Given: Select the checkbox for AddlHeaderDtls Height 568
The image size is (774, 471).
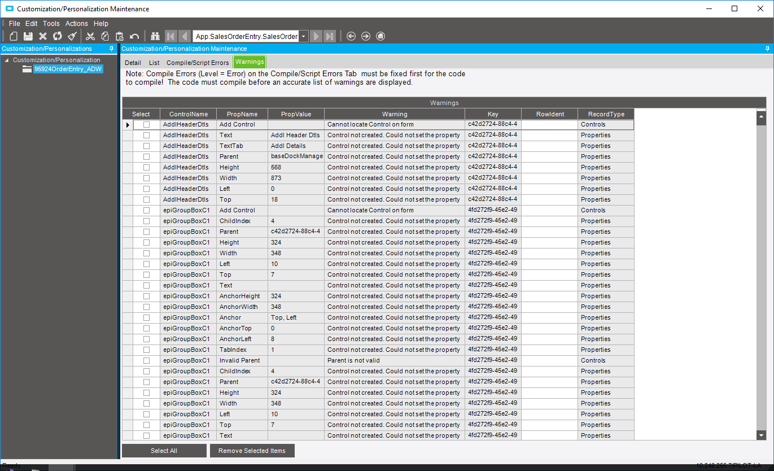Looking at the screenshot, I should pyautogui.click(x=147, y=167).
